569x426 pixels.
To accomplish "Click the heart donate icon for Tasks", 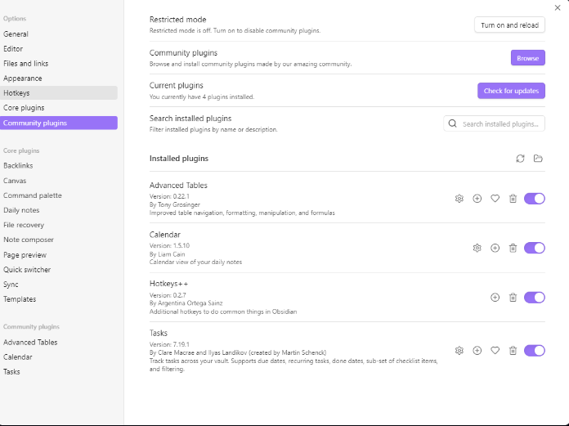I will pyautogui.click(x=495, y=351).
